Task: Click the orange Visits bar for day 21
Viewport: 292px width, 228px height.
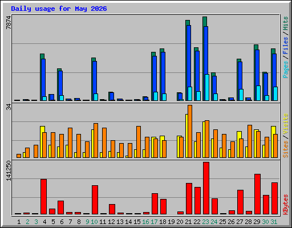Action: pyautogui.click(x=190, y=131)
